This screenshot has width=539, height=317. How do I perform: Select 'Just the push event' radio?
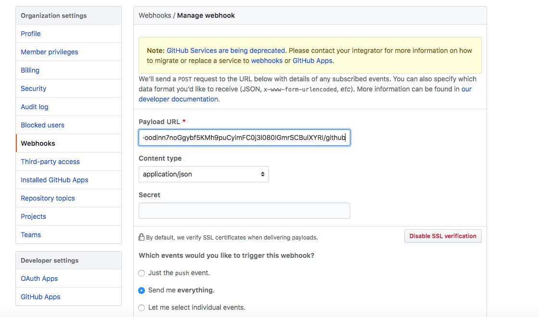(x=141, y=273)
